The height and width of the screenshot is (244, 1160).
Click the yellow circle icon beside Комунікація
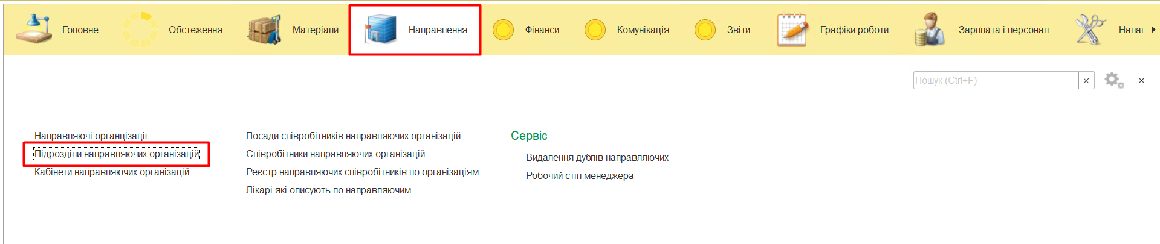(595, 30)
